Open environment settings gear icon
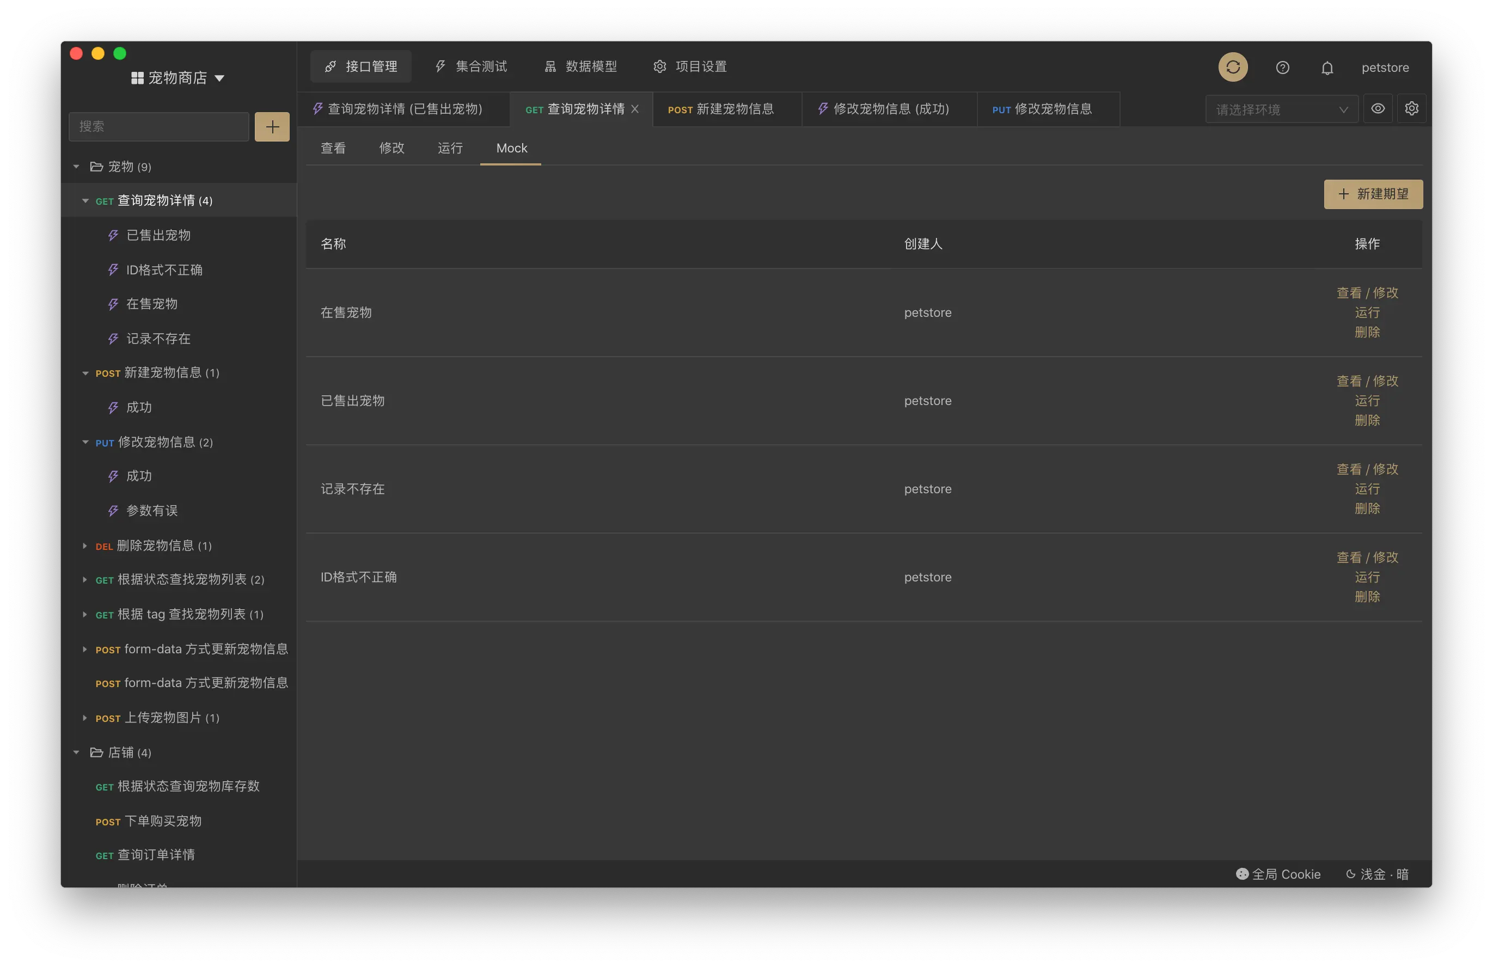The image size is (1493, 968). click(1411, 108)
